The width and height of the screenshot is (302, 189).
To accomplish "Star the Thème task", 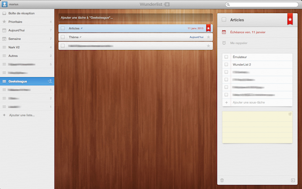I will [208, 37].
